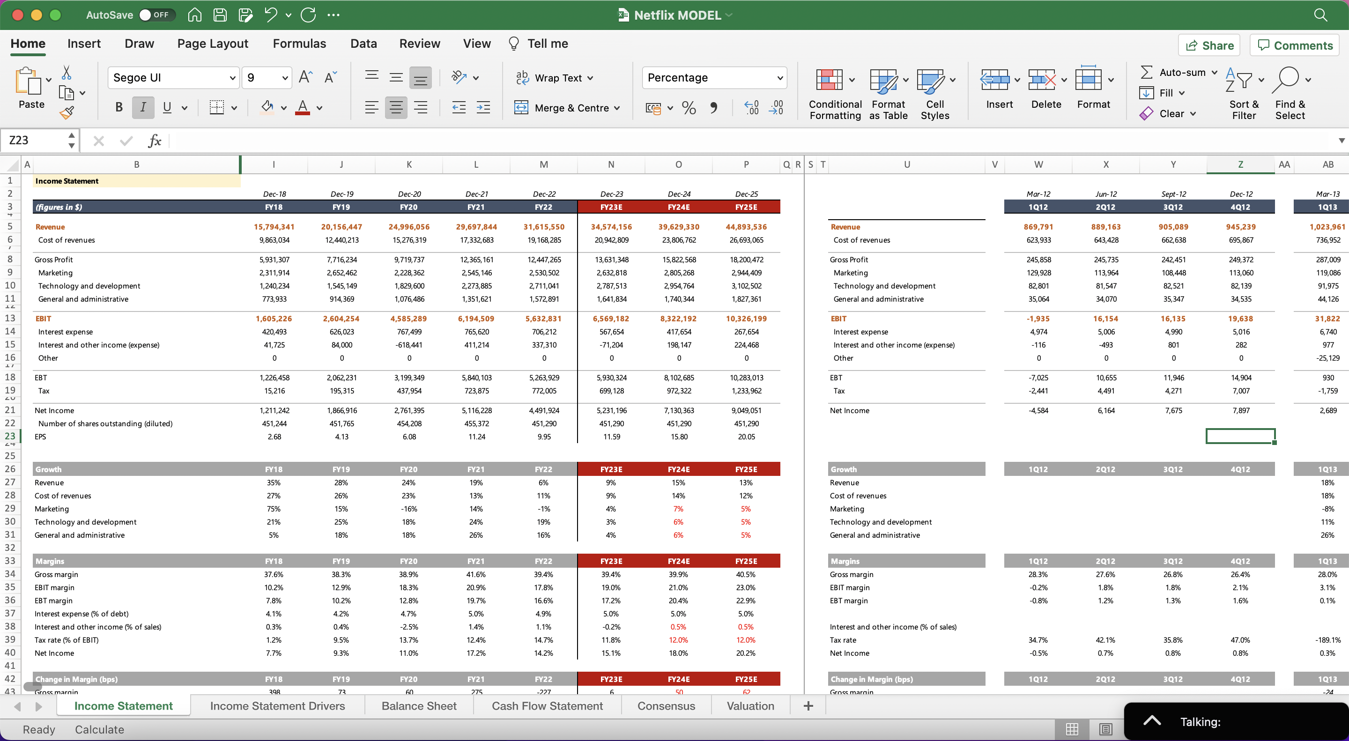Click the Borders icon
1349x741 pixels.
[x=216, y=107]
